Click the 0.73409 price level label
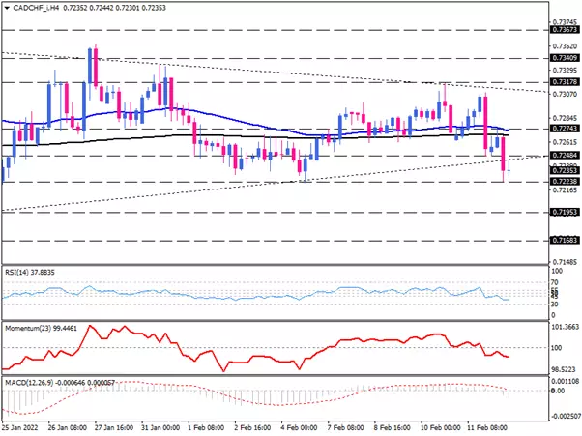Image resolution: width=582 pixels, height=436 pixels. coord(562,58)
